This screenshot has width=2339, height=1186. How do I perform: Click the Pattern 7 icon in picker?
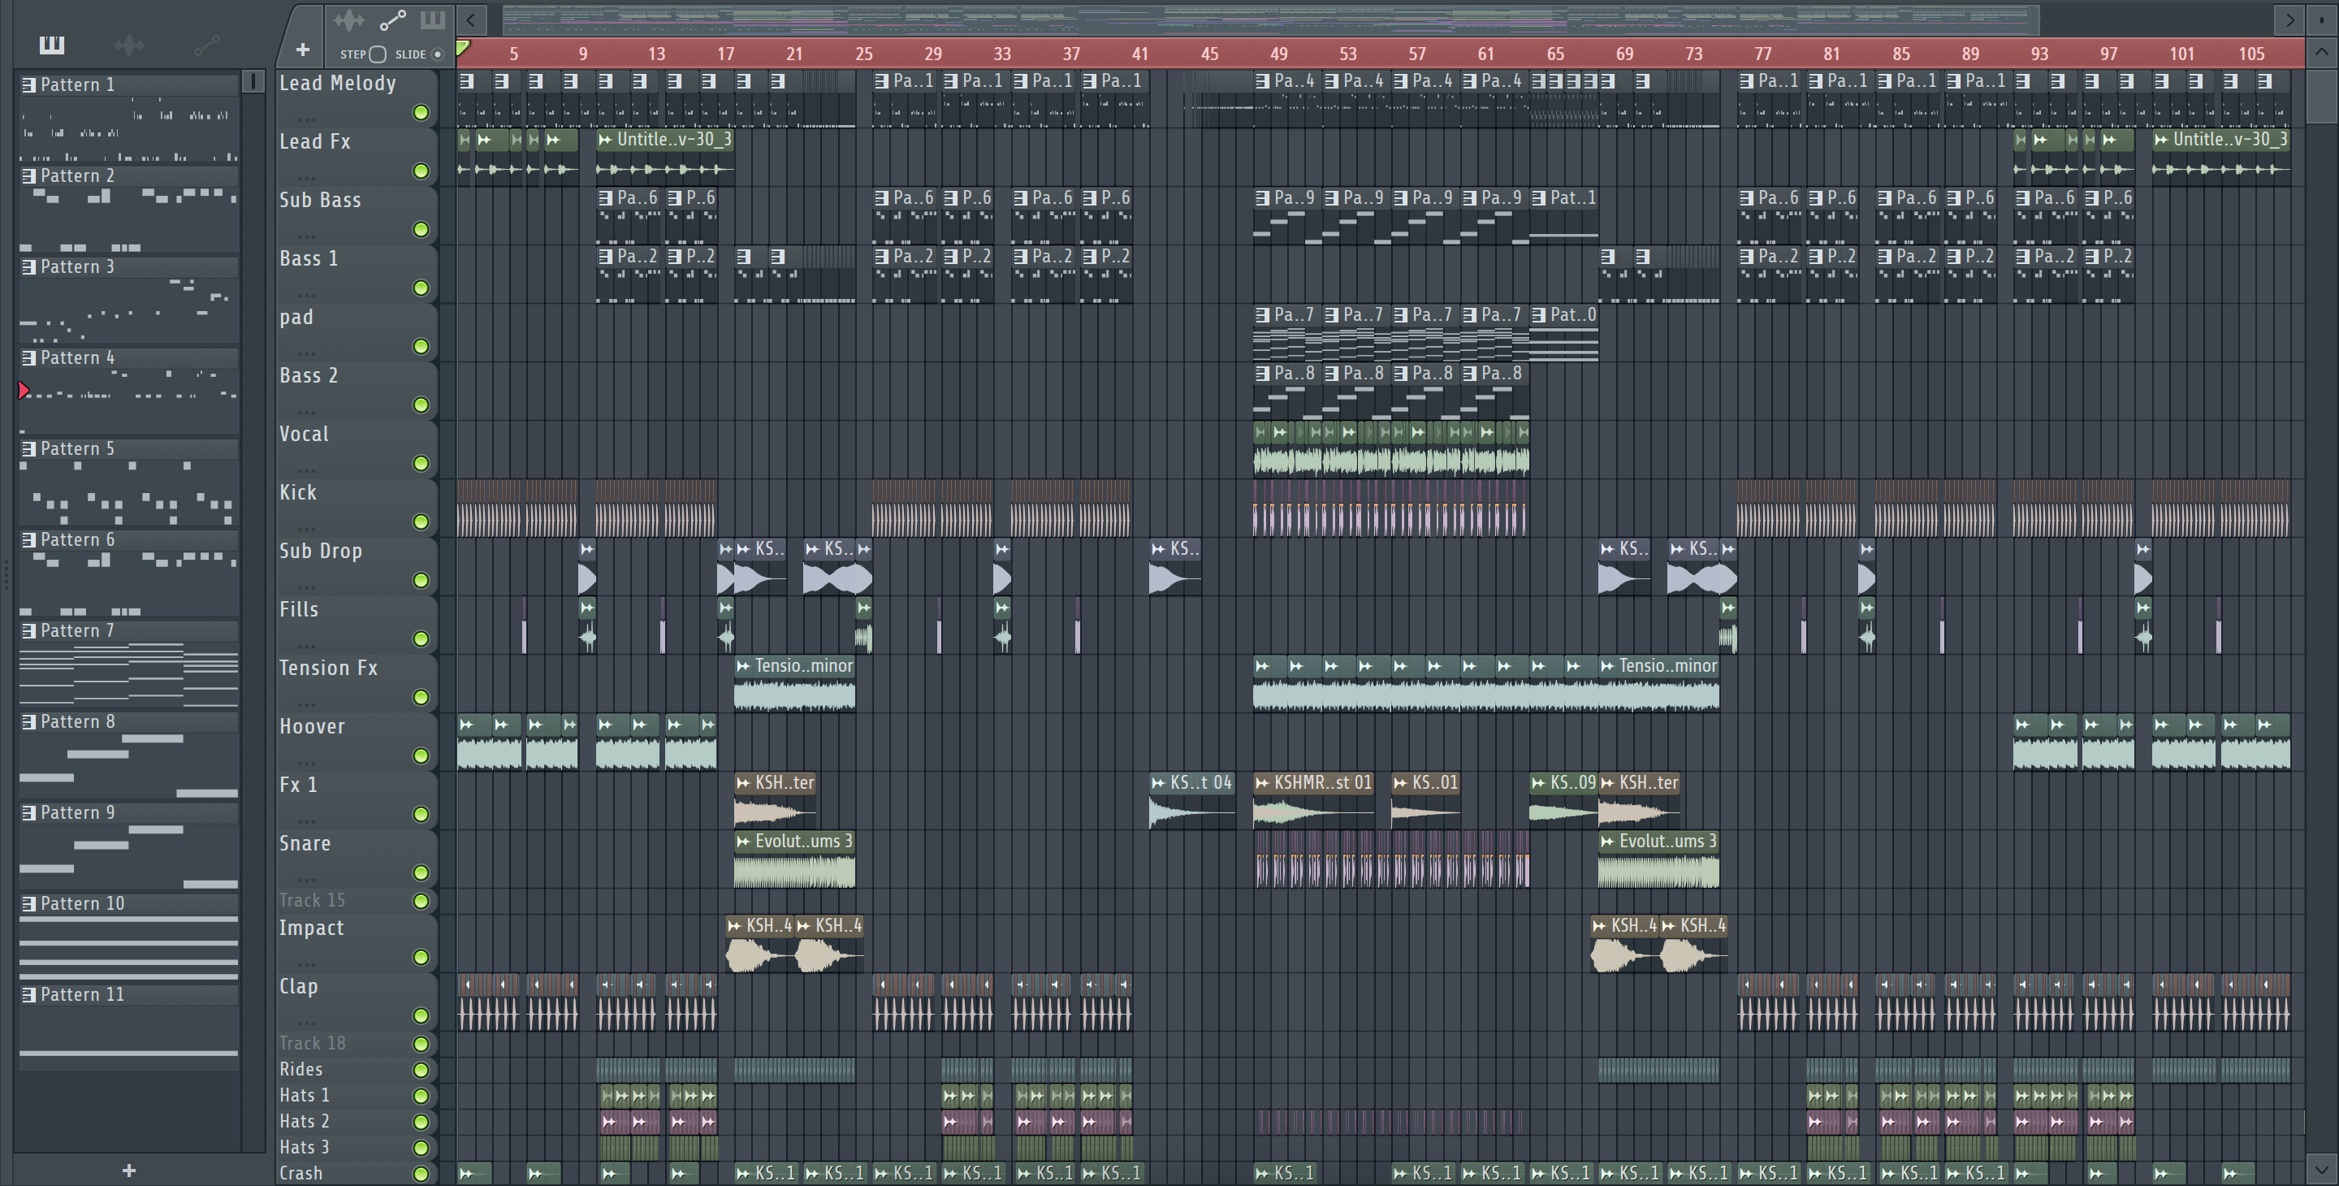[x=29, y=630]
